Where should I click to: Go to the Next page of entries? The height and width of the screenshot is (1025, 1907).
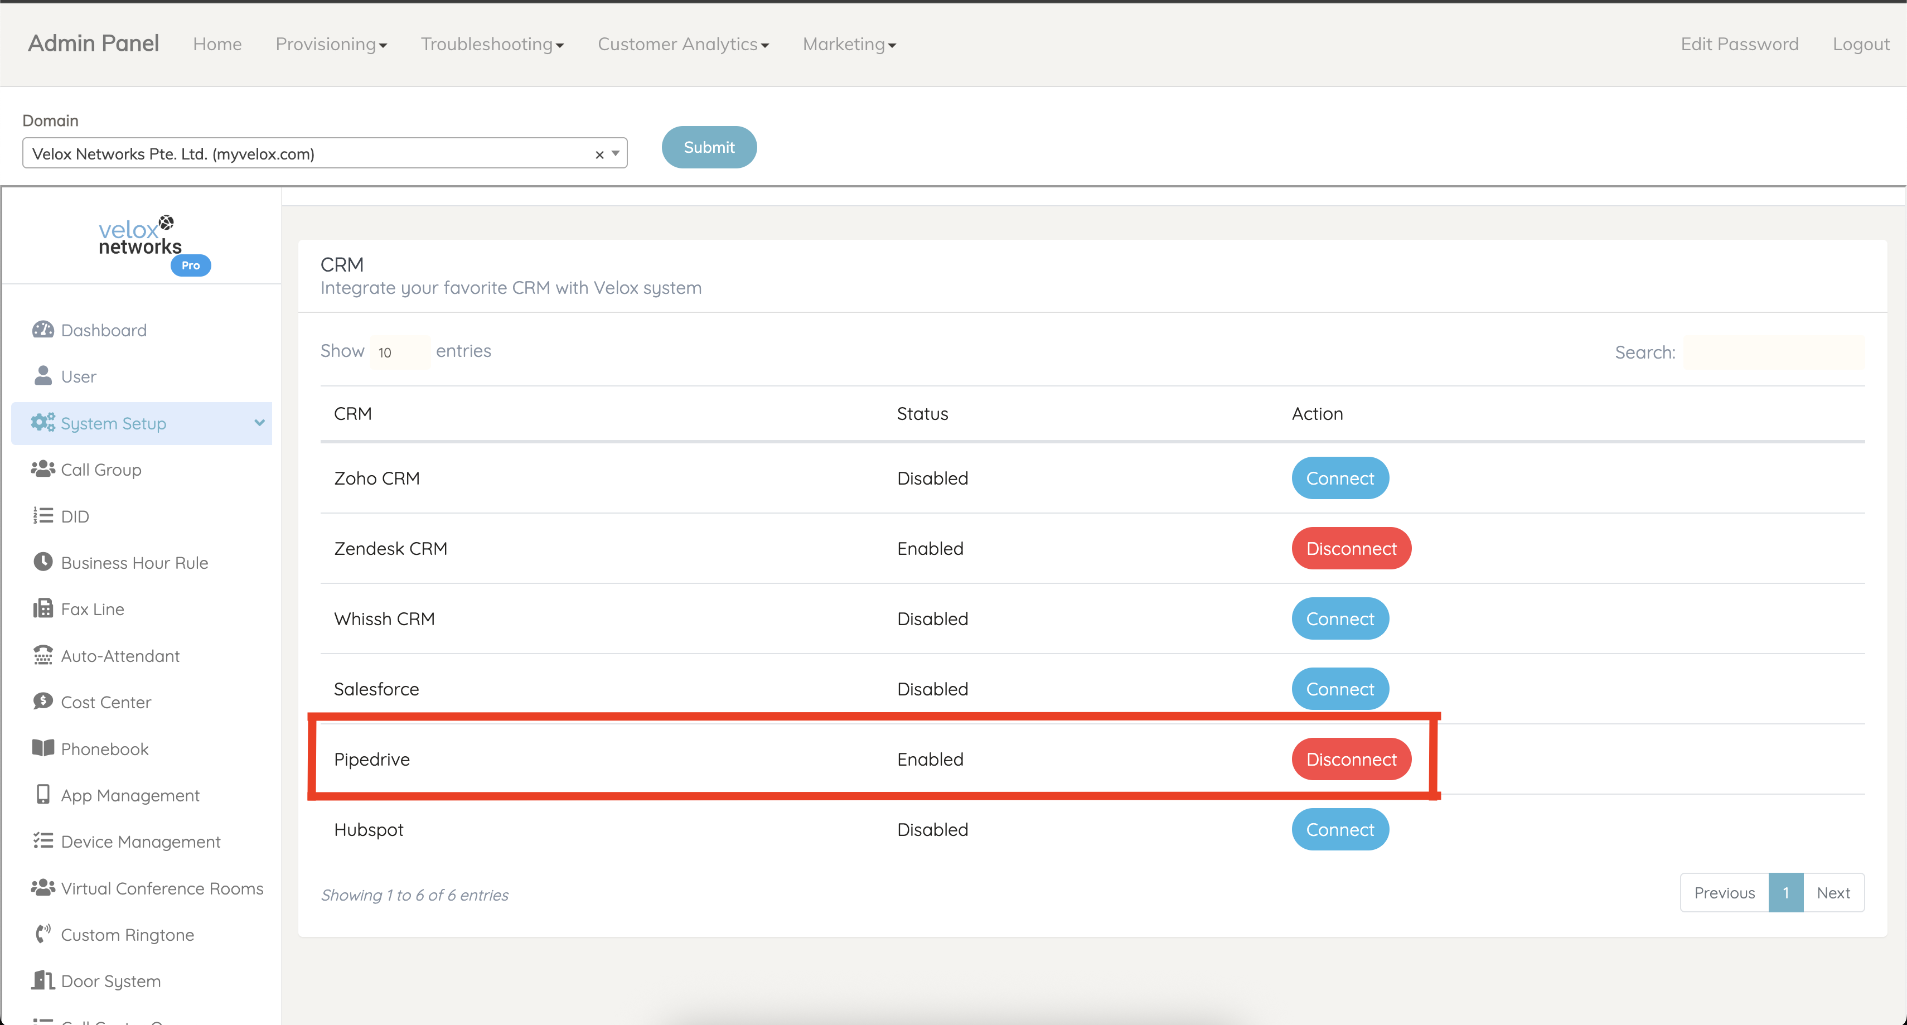tap(1833, 893)
